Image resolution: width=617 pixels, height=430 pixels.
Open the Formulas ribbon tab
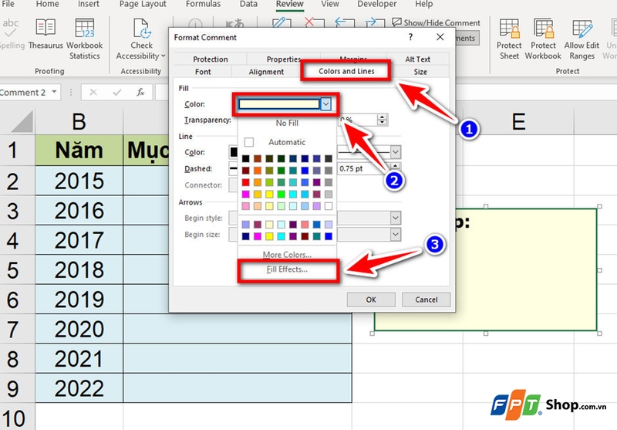tap(203, 4)
